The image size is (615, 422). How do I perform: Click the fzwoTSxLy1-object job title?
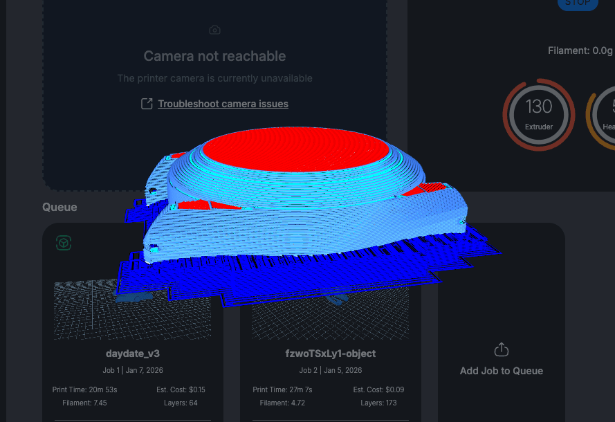(330, 354)
